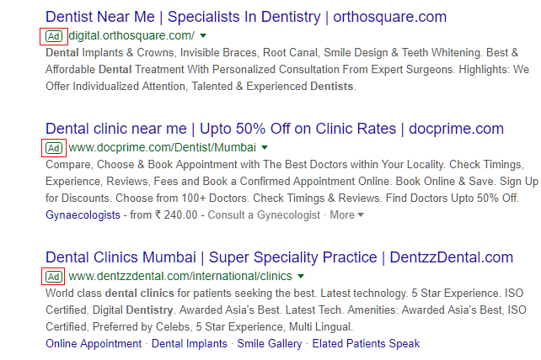
Task: Visit the Dental Implants sitelink
Action: (x=189, y=343)
